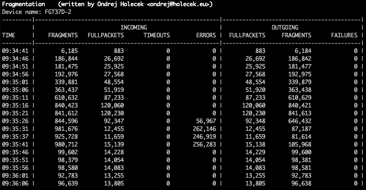The height and width of the screenshot is (190, 366).
Task: Click the Fragmentation title text
Action: point(23,5)
